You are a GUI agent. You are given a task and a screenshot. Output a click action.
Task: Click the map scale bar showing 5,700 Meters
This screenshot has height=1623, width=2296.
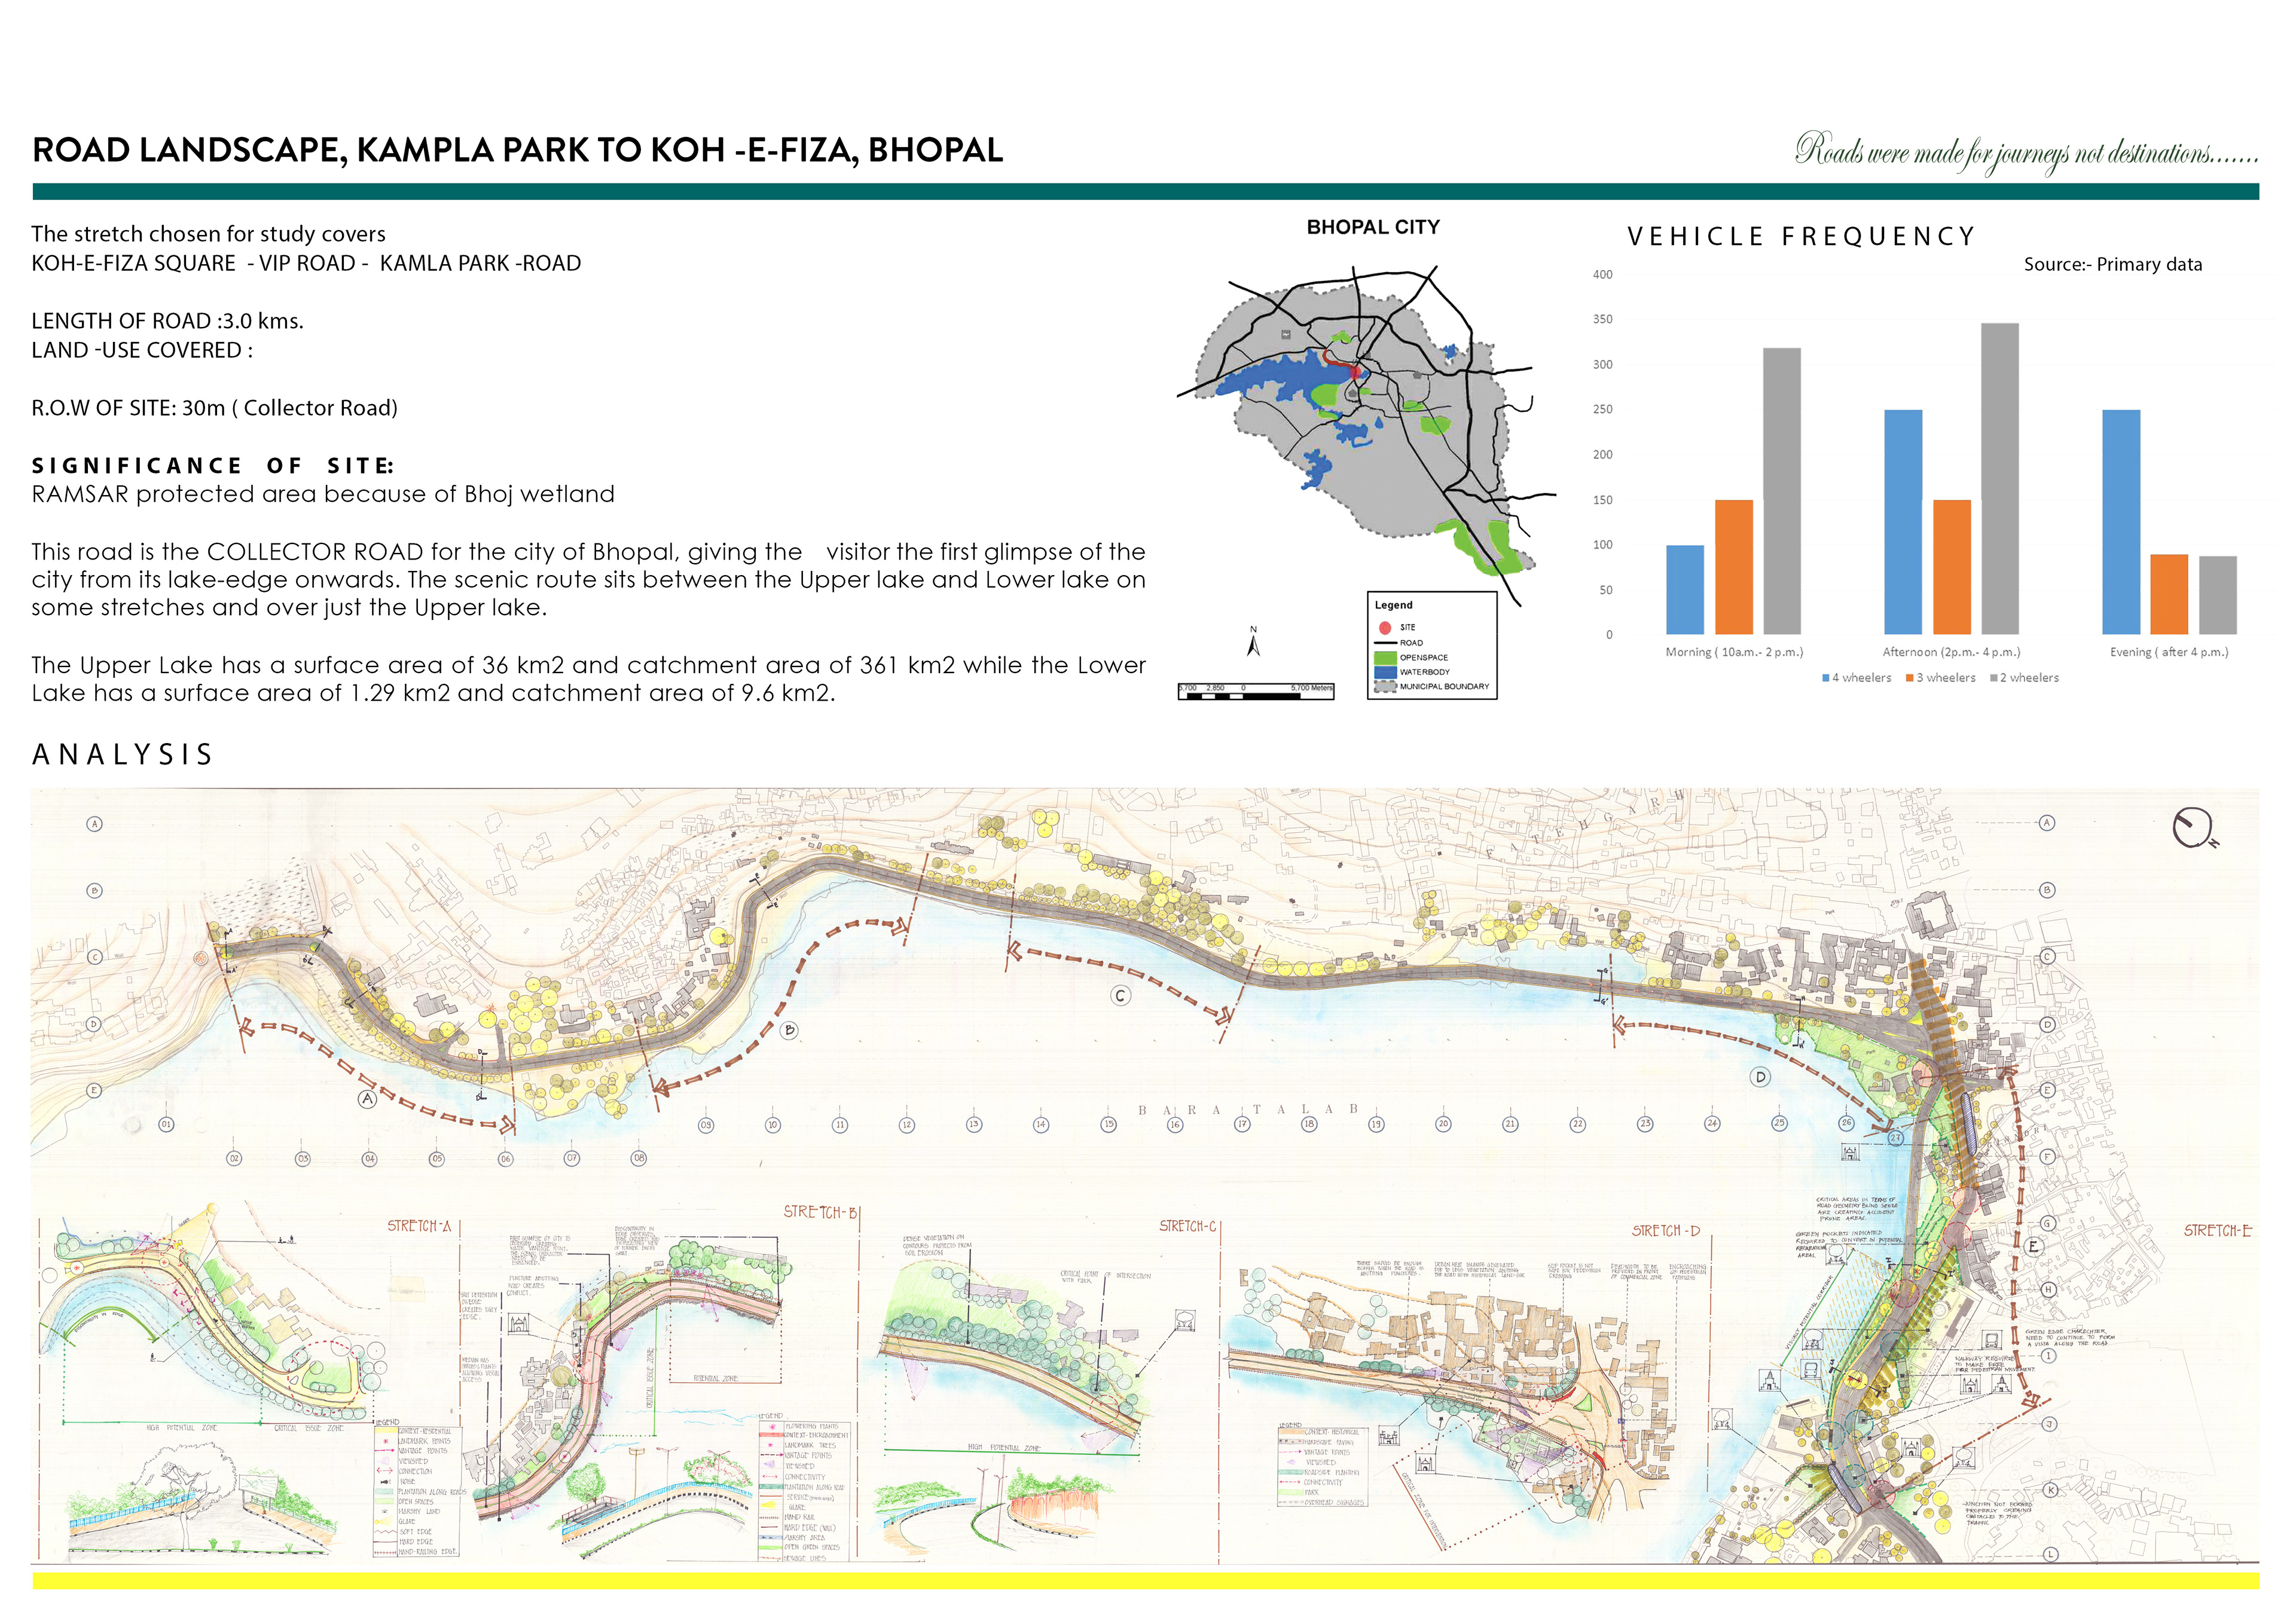(1256, 692)
